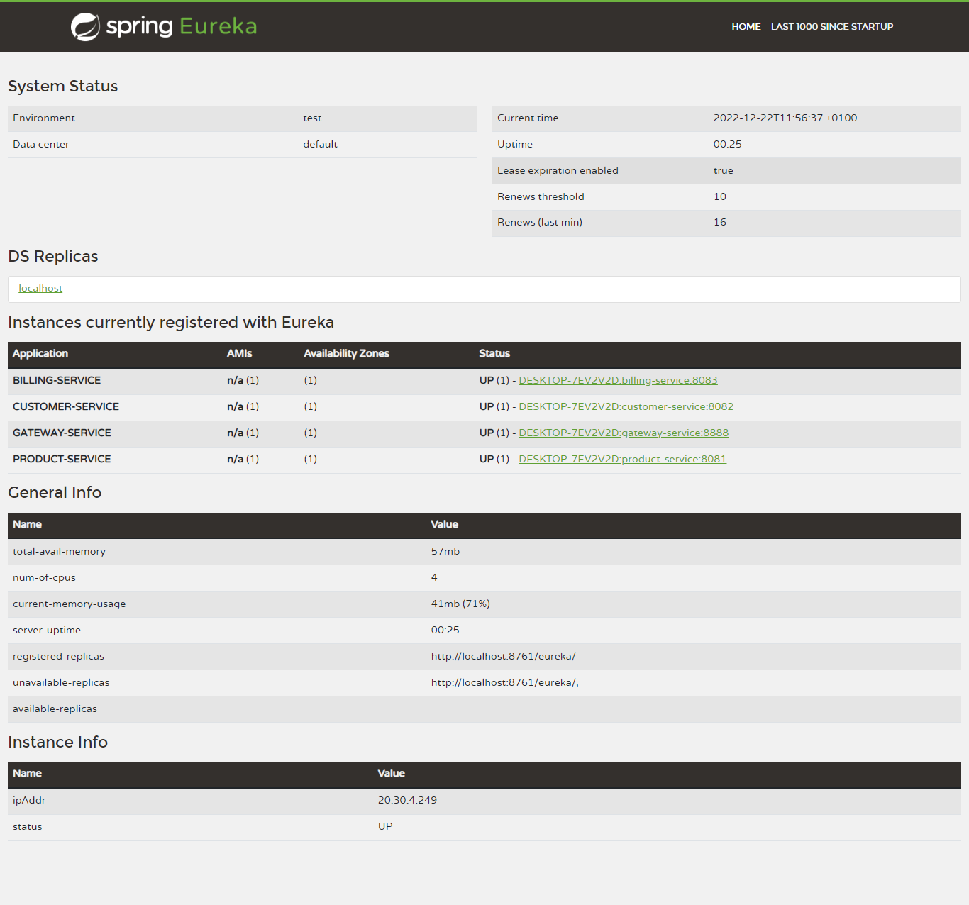The image size is (969, 905).
Task: Select the GATEWAY-SERVICE application name
Action: (x=62, y=433)
